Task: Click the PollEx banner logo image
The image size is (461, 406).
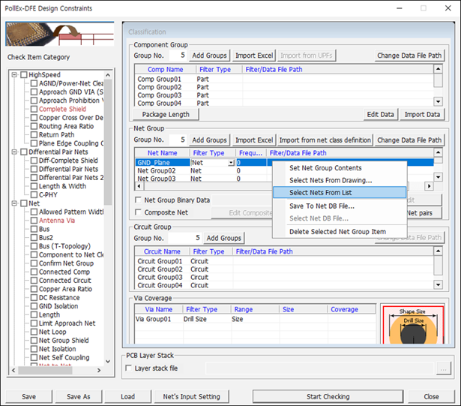Action: pyautogui.click(x=59, y=35)
